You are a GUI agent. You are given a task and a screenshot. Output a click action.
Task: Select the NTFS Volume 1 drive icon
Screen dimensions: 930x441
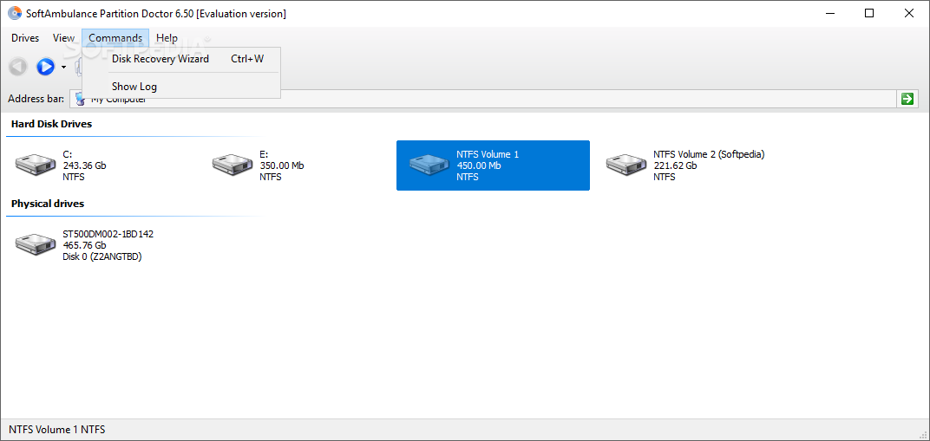(429, 165)
